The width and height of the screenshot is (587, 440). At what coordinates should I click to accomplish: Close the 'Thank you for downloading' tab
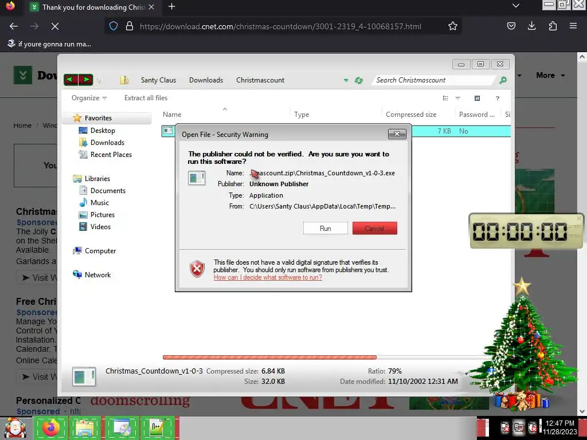point(151,7)
